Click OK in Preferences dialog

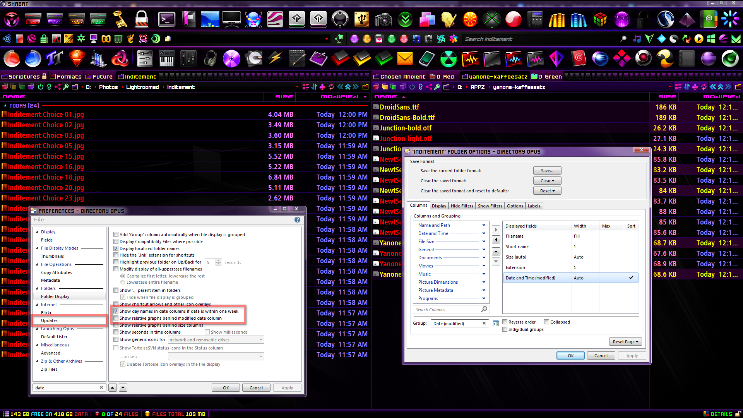tap(226, 388)
